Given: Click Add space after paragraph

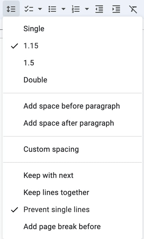Looking at the screenshot, I should point(73,123).
